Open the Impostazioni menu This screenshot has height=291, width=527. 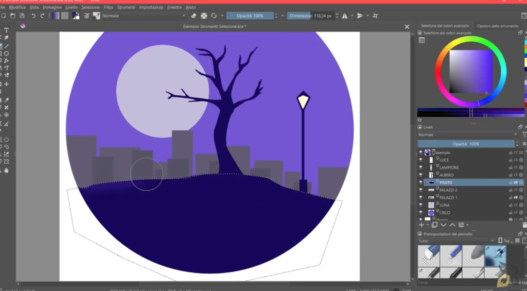pos(151,7)
